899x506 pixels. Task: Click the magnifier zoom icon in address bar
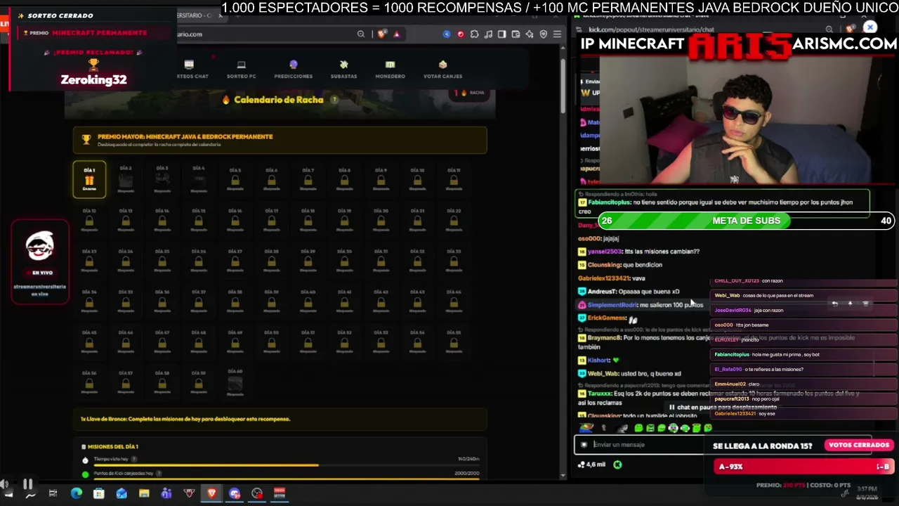361,34
